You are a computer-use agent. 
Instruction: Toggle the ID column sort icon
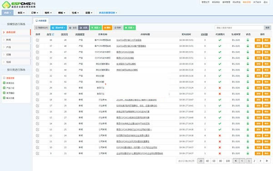[x=53, y=35]
